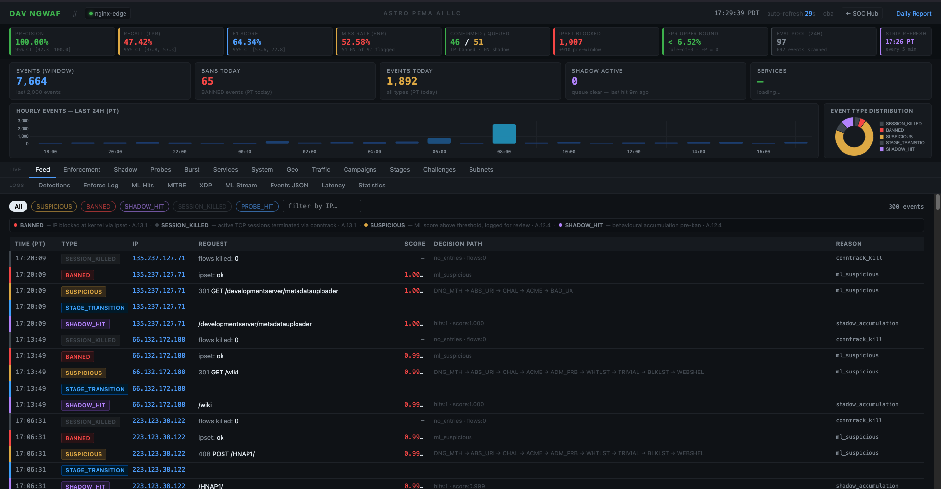Open the Detections log tab
The width and height of the screenshot is (941, 489).
(54, 186)
